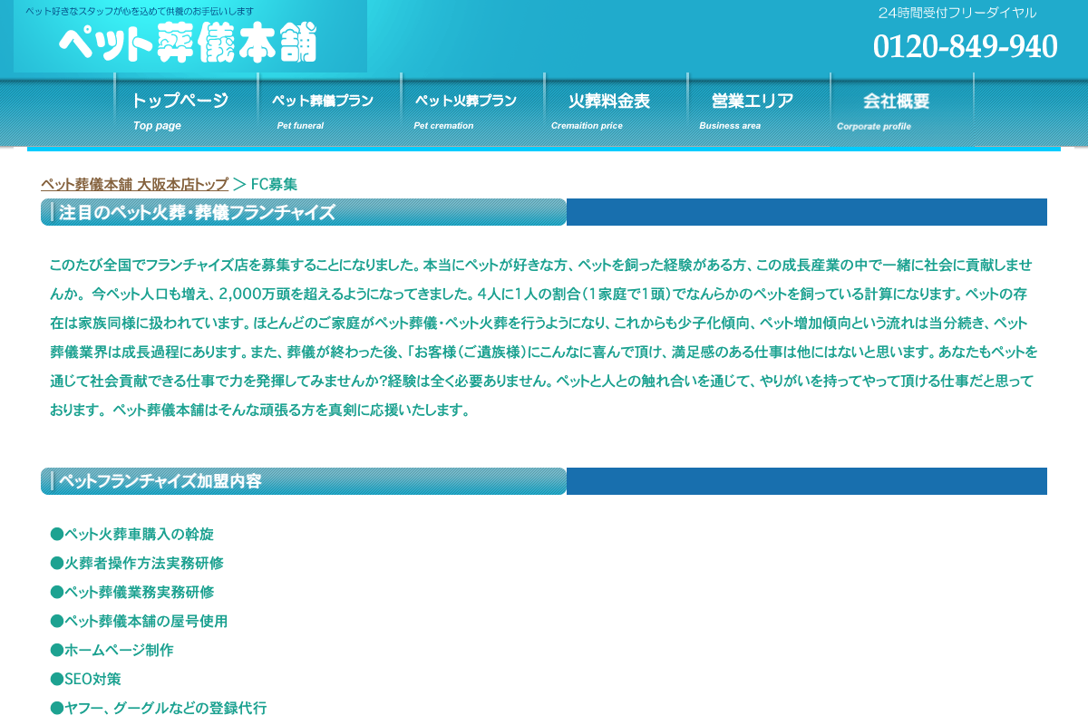Click the ヤフー、グーグルなどの登録代行 list item
The width and height of the screenshot is (1088, 725).
click(159, 708)
